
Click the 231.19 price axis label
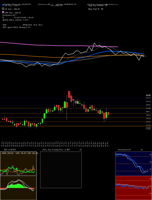click(x=148, y=102)
